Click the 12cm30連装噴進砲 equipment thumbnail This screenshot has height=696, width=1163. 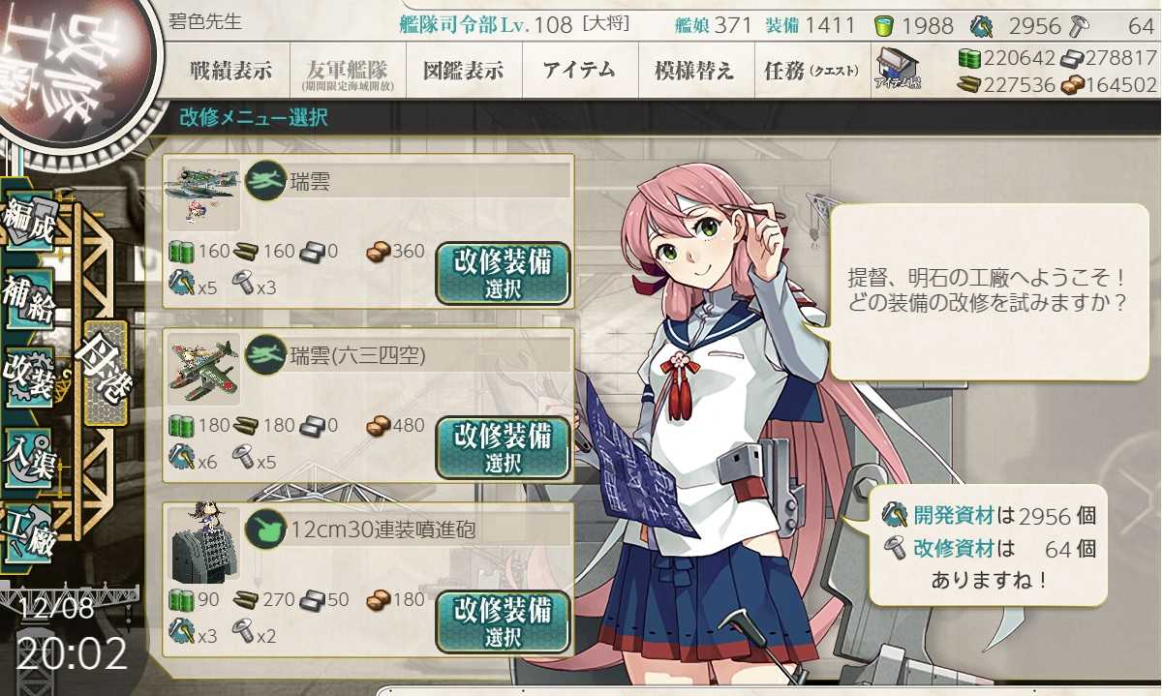tap(202, 544)
